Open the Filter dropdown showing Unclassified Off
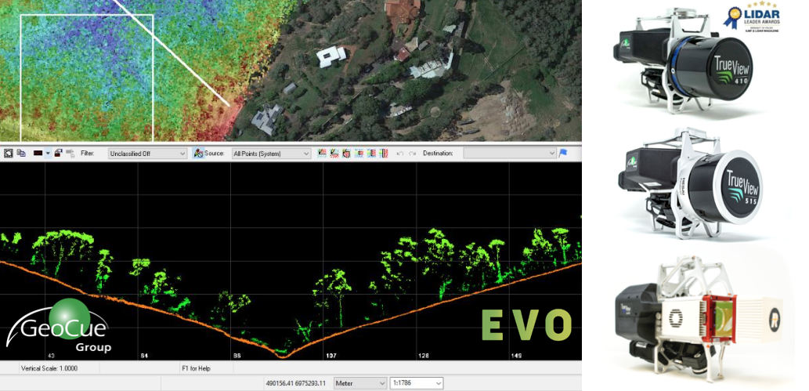Screen dimensions: 809x391 [x=147, y=154]
